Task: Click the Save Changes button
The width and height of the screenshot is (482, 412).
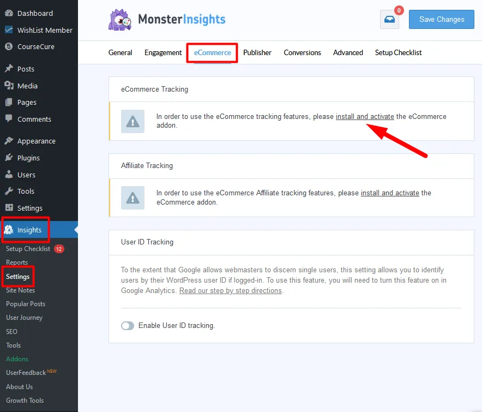Action: [442, 20]
